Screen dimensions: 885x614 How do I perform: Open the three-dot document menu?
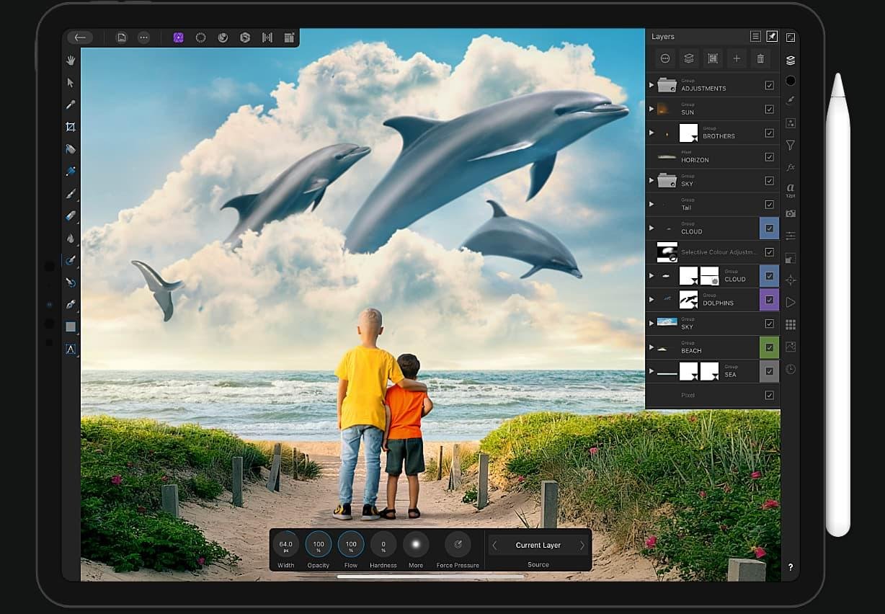click(143, 37)
